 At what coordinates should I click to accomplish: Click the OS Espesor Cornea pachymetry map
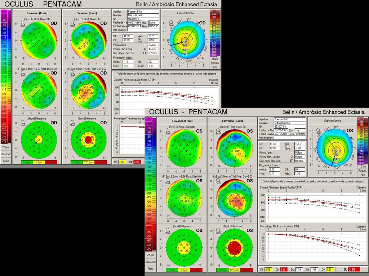click(x=335, y=148)
